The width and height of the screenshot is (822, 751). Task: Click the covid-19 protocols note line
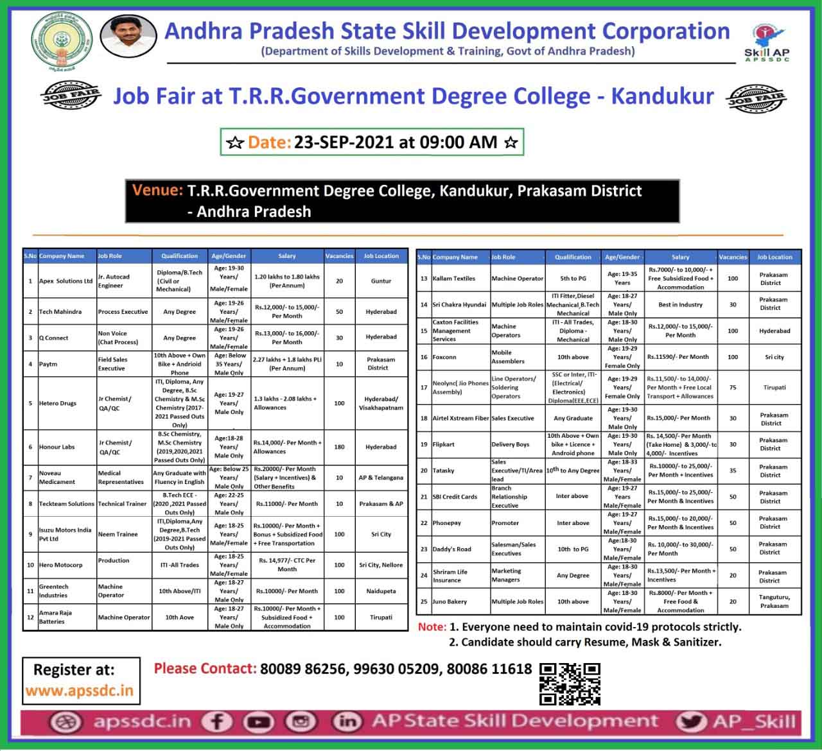click(x=595, y=626)
